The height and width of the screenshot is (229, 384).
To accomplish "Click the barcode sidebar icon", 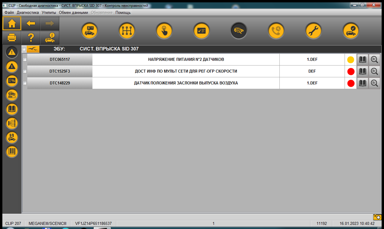I will point(12,152).
